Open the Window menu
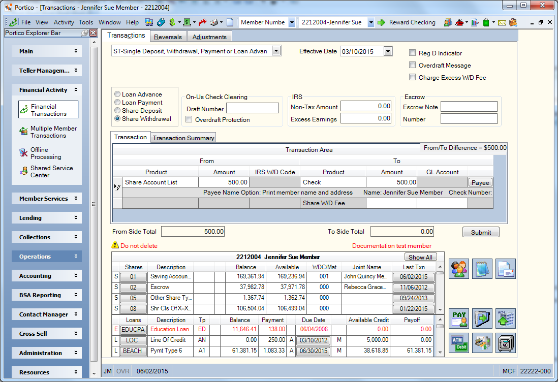558x382 pixels. point(110,22)
